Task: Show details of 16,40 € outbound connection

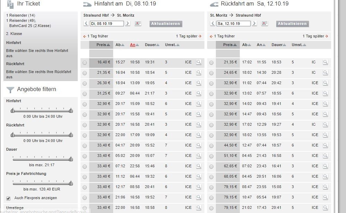Action: point(199,62)
